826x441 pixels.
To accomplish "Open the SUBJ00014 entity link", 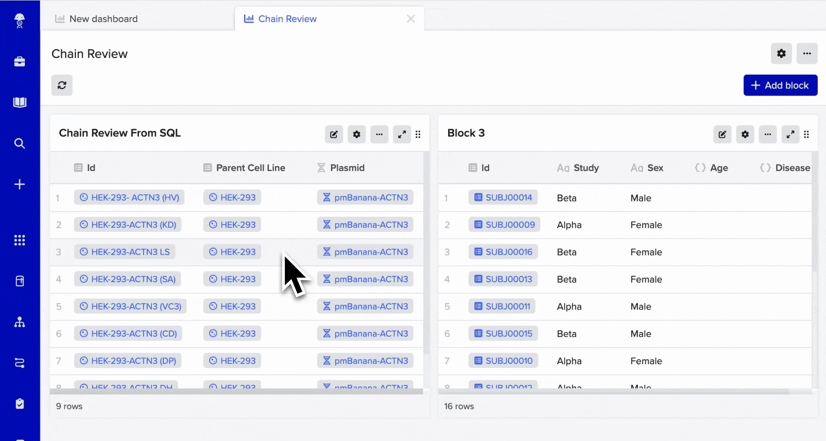I will tap(503, 198).
